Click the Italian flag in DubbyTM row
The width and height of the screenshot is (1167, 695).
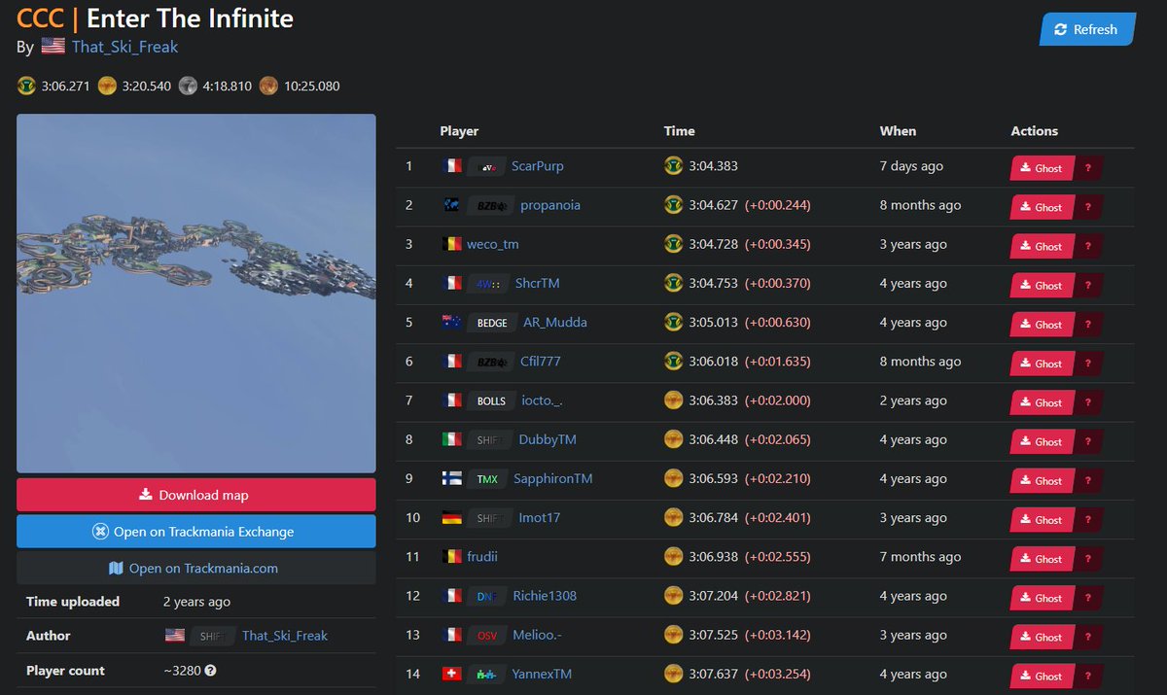[x=451, y=439]
